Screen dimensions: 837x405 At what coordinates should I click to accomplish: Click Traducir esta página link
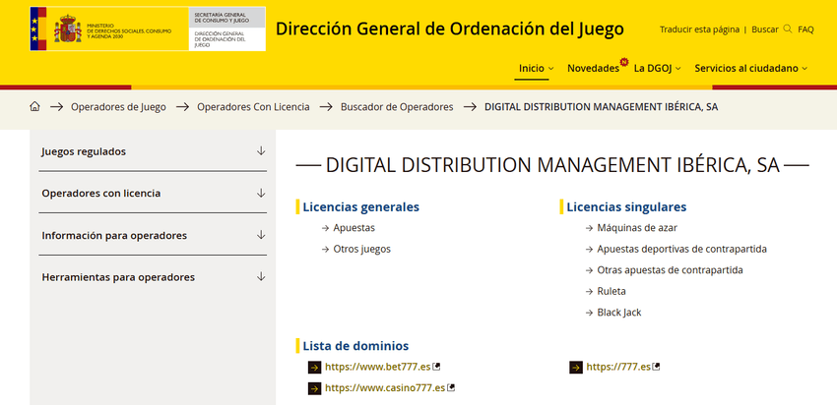[699, 29]
